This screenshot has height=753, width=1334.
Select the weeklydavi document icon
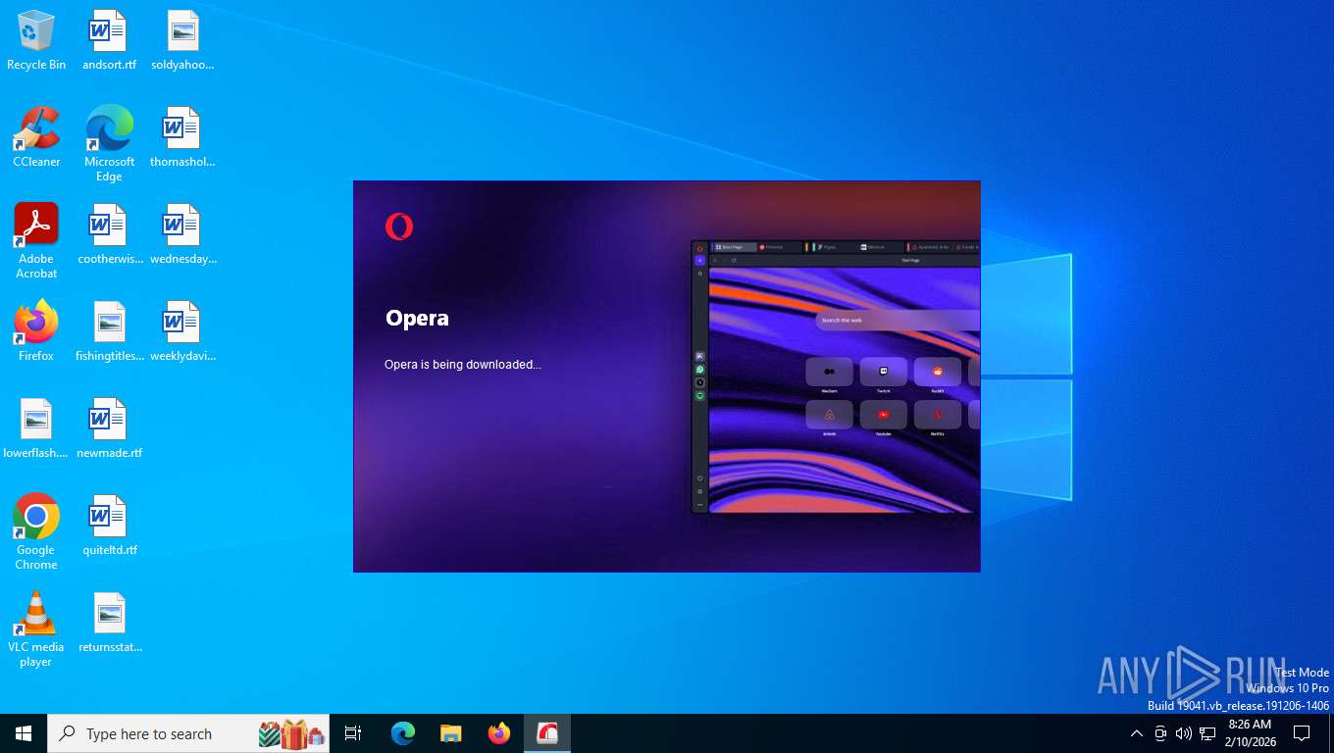point(182,331)
